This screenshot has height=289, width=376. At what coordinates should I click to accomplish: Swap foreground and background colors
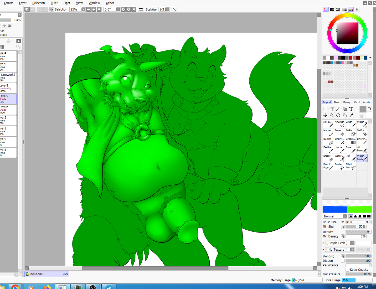coord(370,108)
